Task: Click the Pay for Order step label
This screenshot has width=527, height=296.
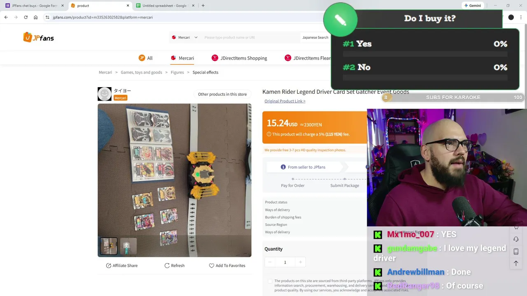Action: [x=293, y=185]
